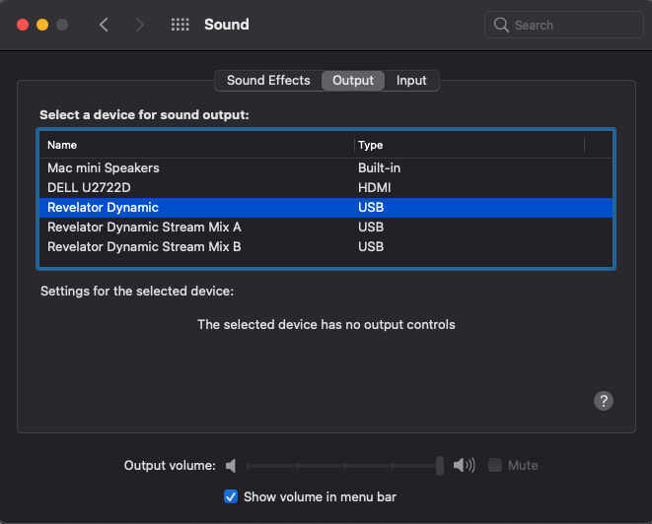Enable the Mute checkbox
652x524 pixels.
495,465
